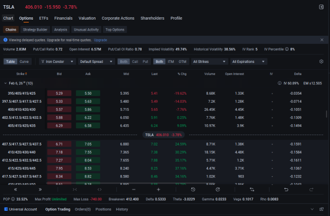Filter to ITM options

point(171,61)
